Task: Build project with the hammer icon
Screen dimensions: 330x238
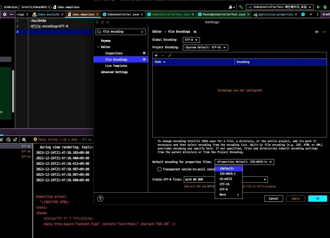Action: [x=241, y=7]
